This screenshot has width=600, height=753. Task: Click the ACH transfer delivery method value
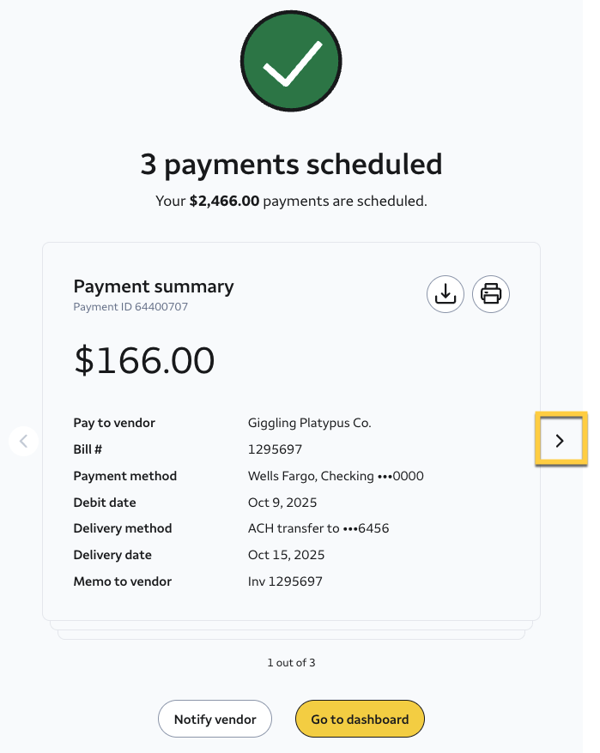(318, 528)
